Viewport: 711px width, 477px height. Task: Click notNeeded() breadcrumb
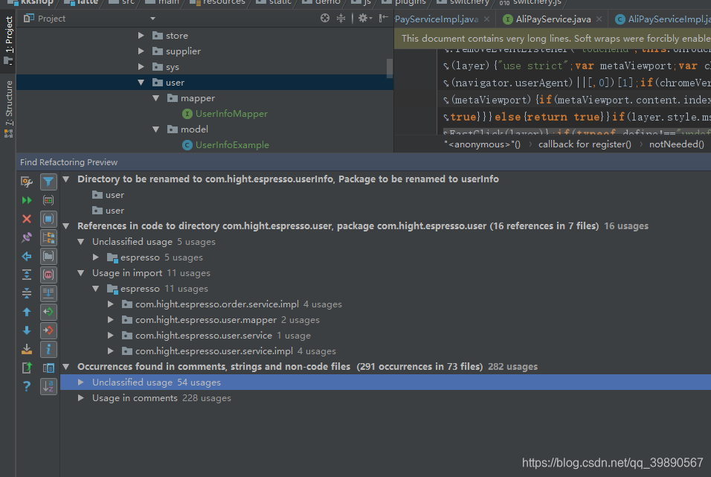[x=677, y=144]
